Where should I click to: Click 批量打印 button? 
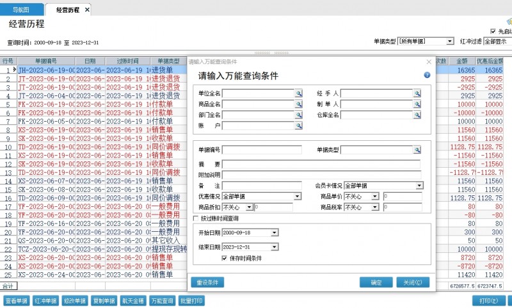tap(191, 301)
